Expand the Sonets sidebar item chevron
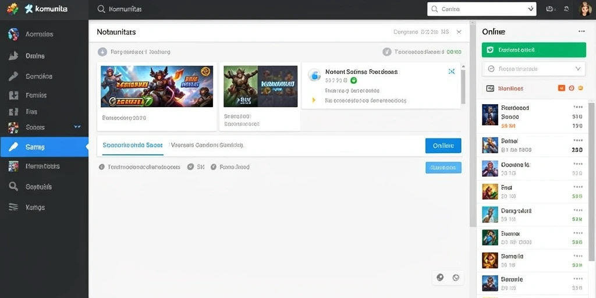The width and height of the screenshot is (596, 298). tap(77, 127)
